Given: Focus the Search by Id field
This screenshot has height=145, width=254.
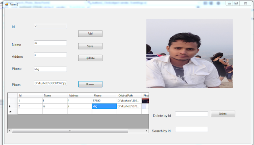Looking at the screenshot, I should click(x=192, y=129).
